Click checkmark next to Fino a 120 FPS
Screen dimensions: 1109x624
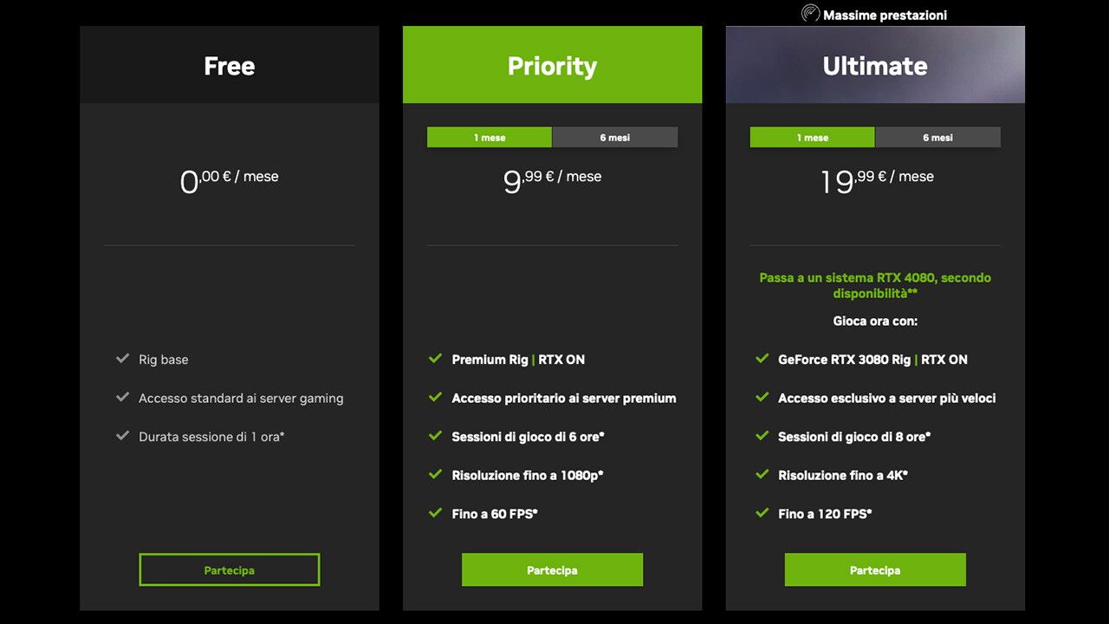click(x=762, y=512)
